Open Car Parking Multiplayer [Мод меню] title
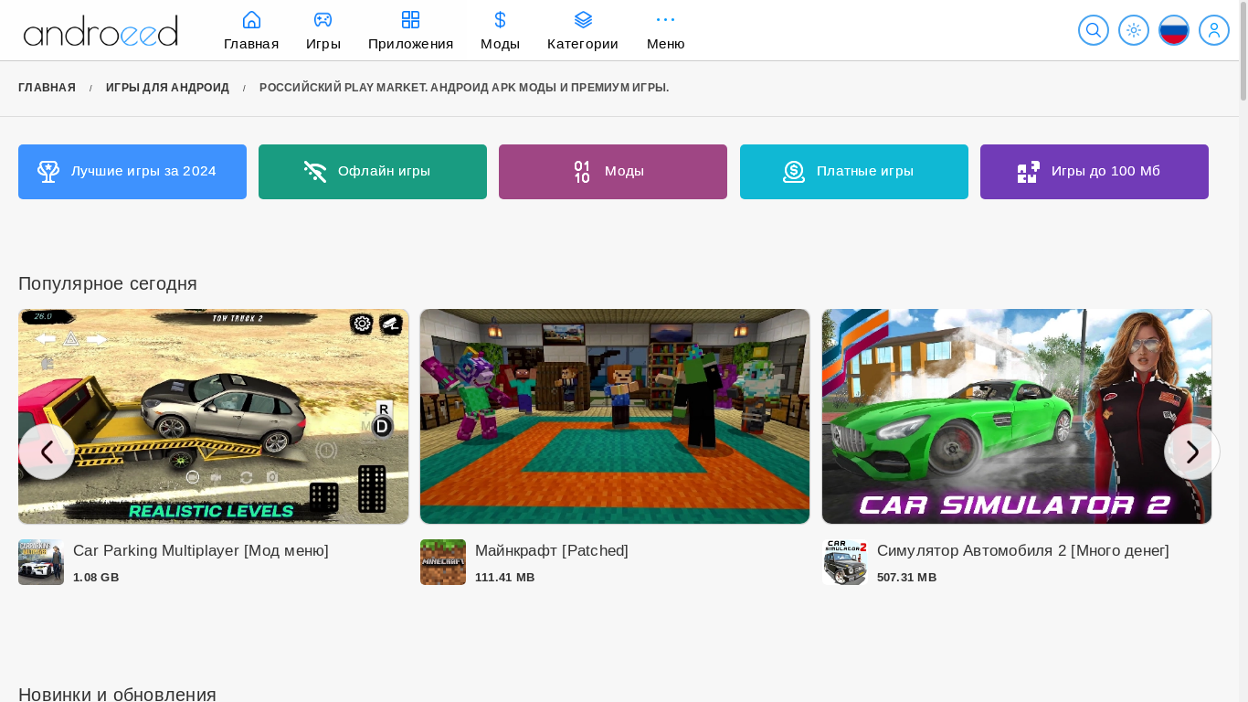 pos(201,551)
